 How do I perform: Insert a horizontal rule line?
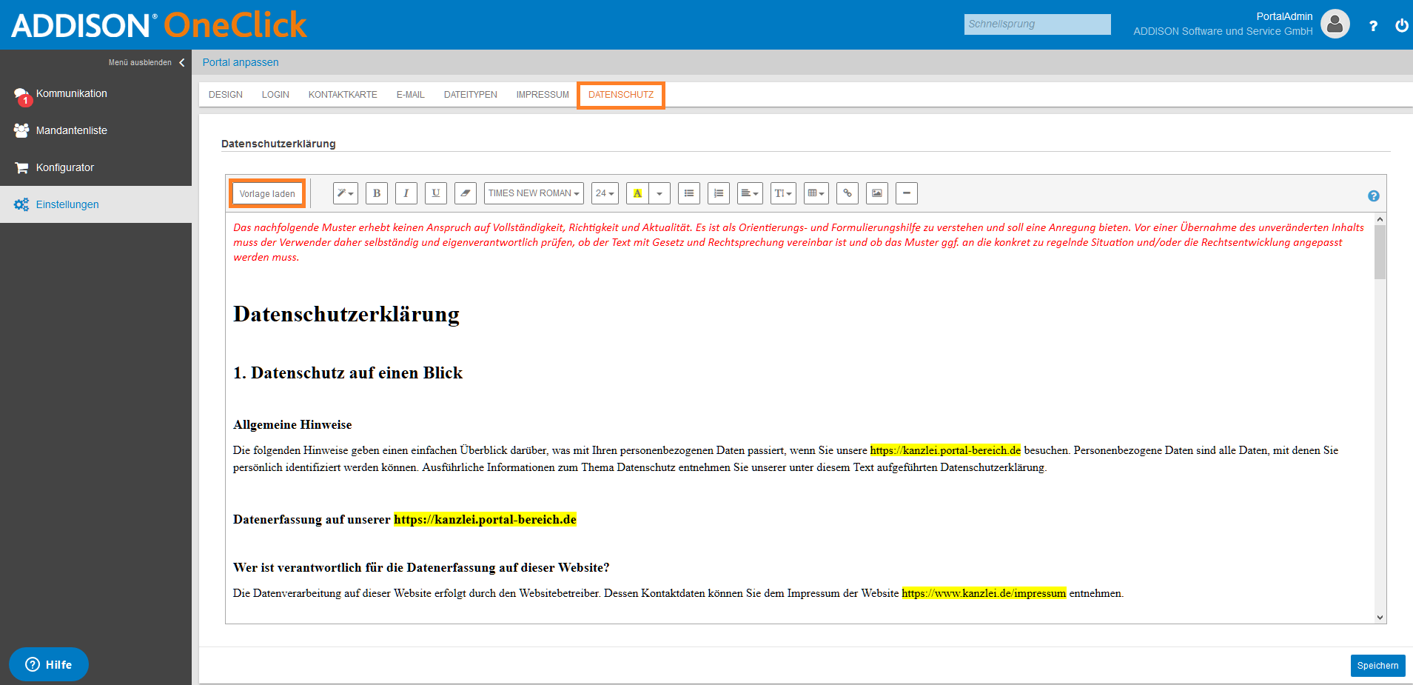907,193
